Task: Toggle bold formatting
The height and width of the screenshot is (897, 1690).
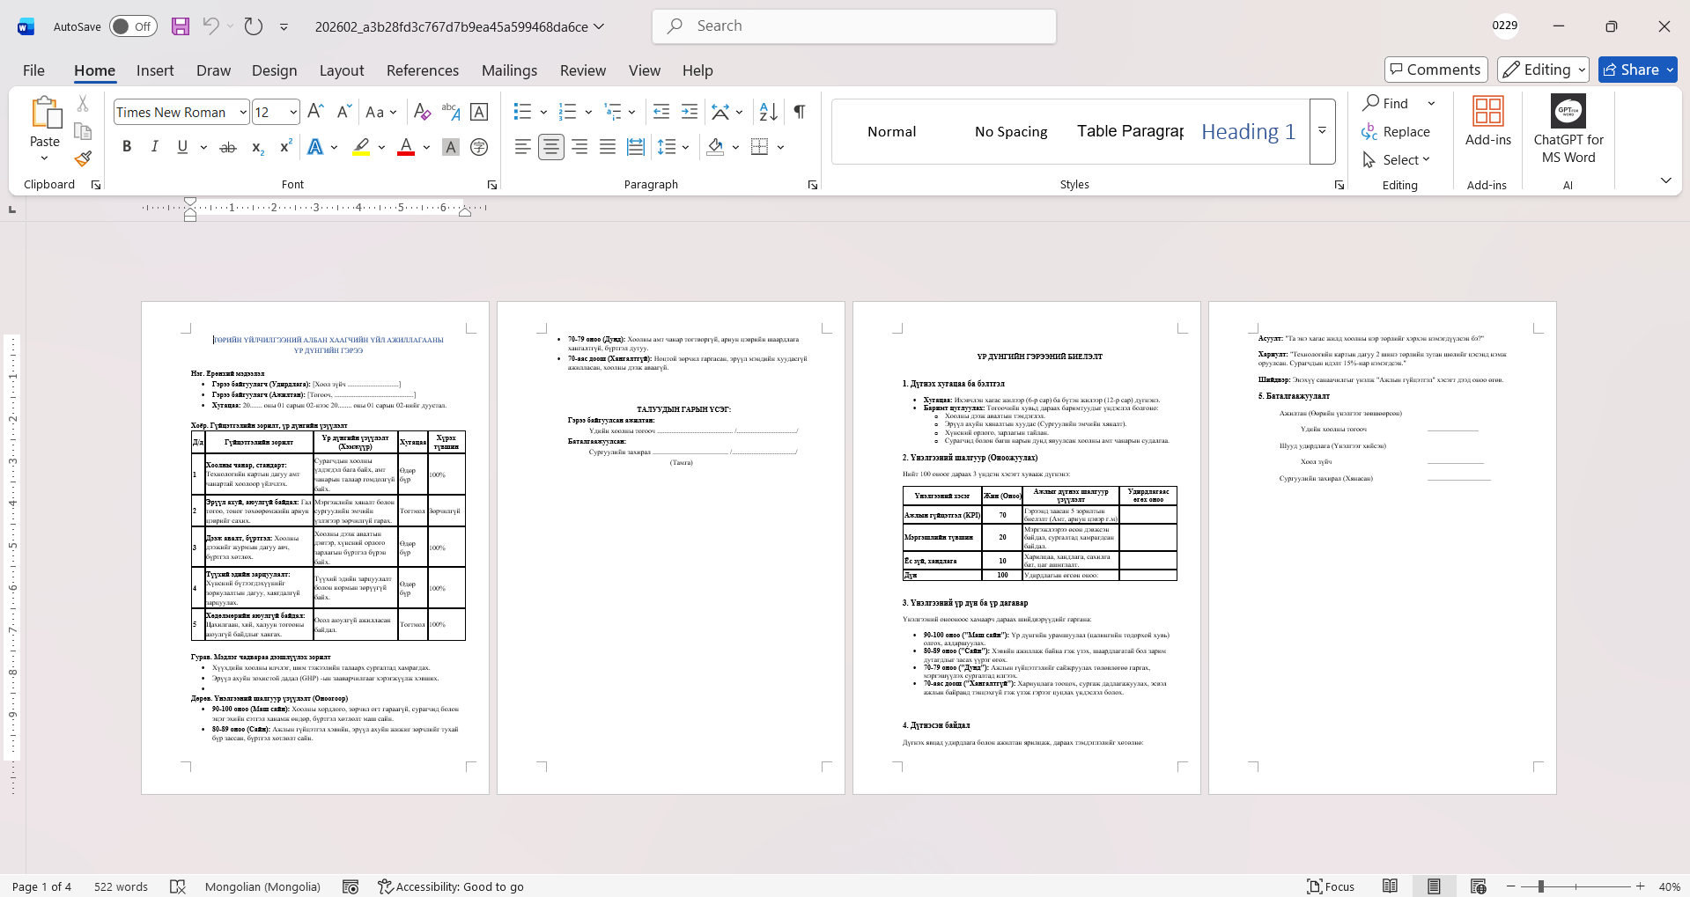Action: 127,147
